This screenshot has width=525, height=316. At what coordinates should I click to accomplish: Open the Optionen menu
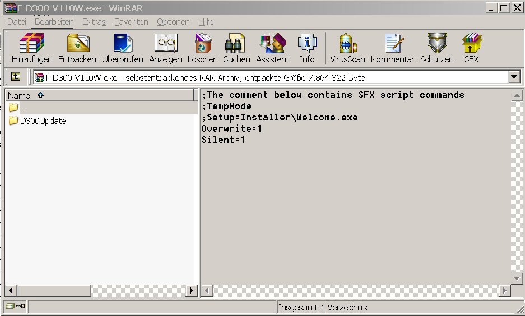pyautogui.click(x=173, y=22)
